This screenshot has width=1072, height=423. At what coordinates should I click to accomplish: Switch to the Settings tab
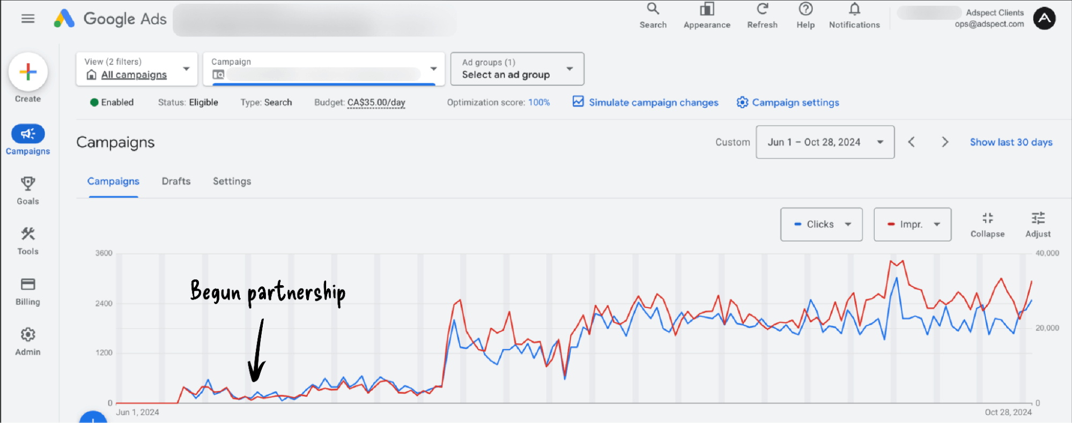232,181
